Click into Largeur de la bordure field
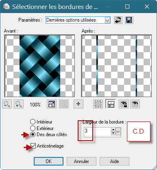The image size is (157, 170). (x=97, y=131)
